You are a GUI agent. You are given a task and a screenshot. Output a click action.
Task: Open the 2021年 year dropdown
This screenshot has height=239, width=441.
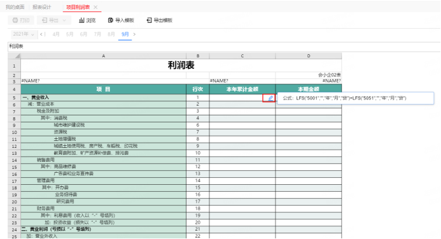click(24, 34)
